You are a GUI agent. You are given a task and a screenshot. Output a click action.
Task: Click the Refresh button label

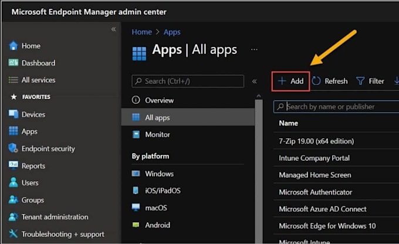[x=336, y=81]
